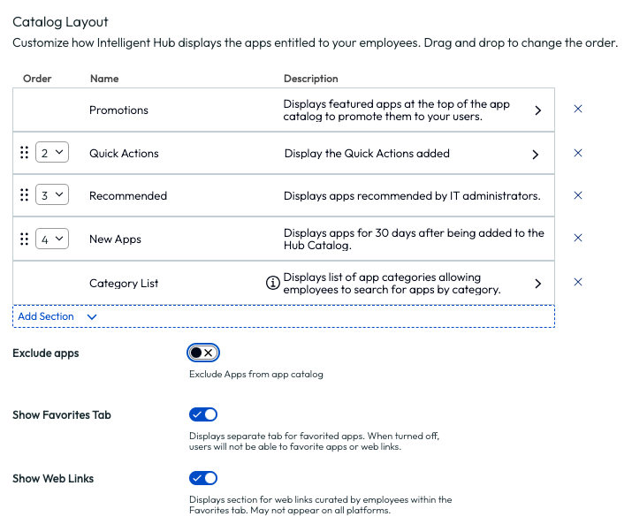The width and height of the screenshot is (632, 524).
Task: Click the info icon in Category List row
Action: click(273, 284)
